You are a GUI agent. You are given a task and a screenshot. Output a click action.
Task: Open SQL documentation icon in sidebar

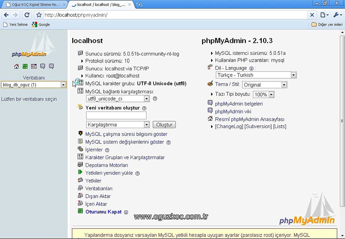click(x=51, y=66)
